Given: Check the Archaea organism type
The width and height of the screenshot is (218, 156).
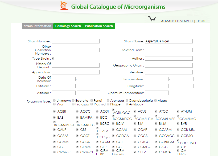Looking at the screenshot, I should tap(108, 100).
